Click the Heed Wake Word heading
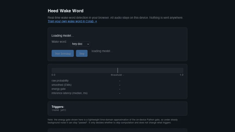The width and height of the screenshot is (235, 132). tap(66, 11)
